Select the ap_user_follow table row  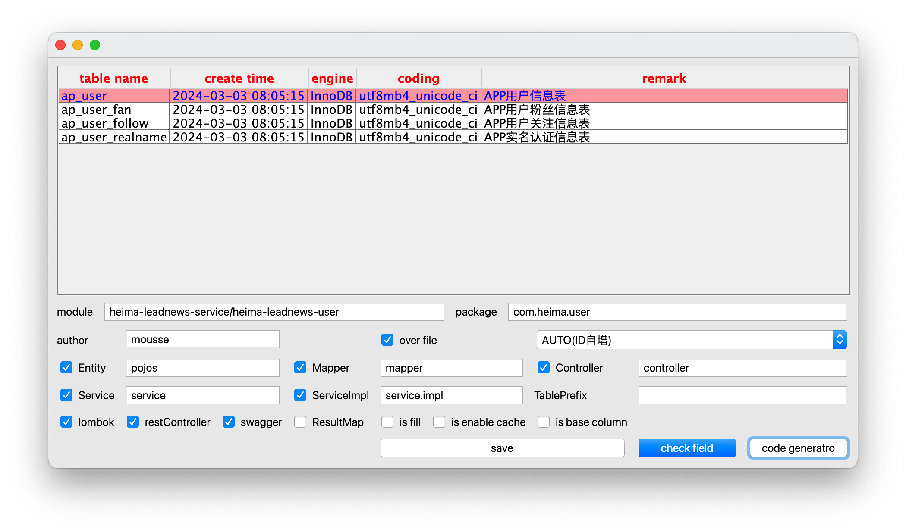(x=453, y=123)
